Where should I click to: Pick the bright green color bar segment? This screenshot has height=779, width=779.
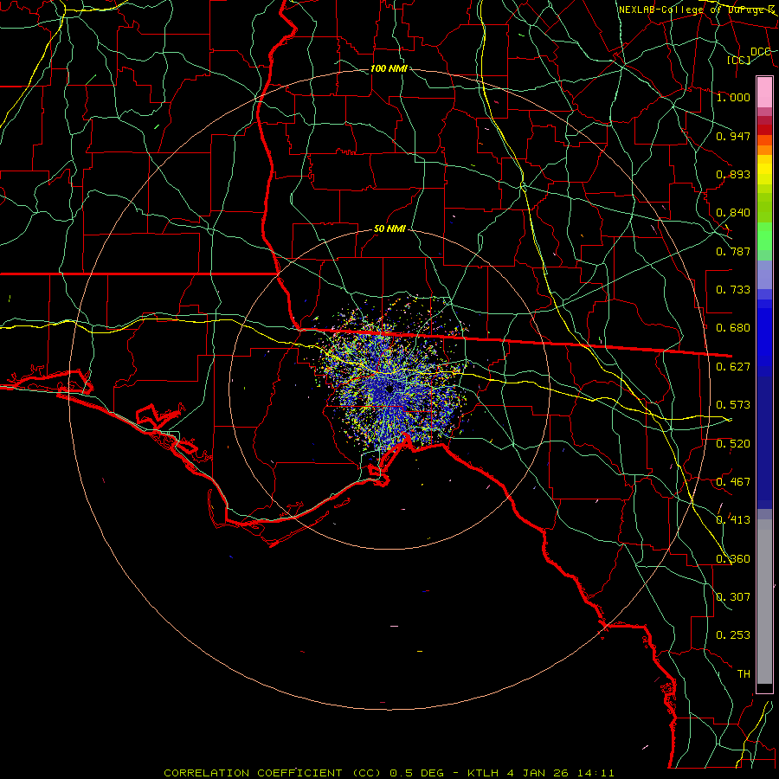(x=764, y=236)
